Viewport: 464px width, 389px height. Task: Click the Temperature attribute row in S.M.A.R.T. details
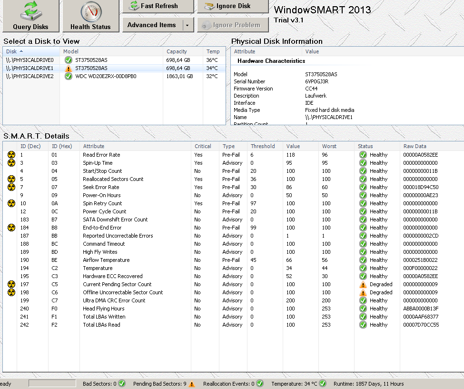click(233, 268)
